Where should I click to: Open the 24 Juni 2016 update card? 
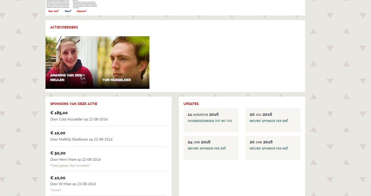point(211,148)
